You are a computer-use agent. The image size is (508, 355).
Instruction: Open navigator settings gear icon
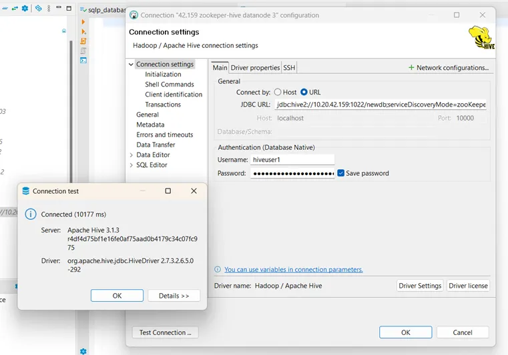point(25,9)
